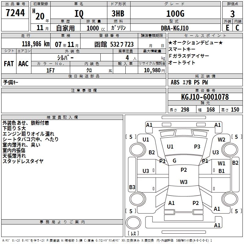Click the オートライト sales point line

click(181, 63)
